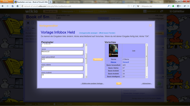Open the Entertainment dropdown menu

point(87,11)
